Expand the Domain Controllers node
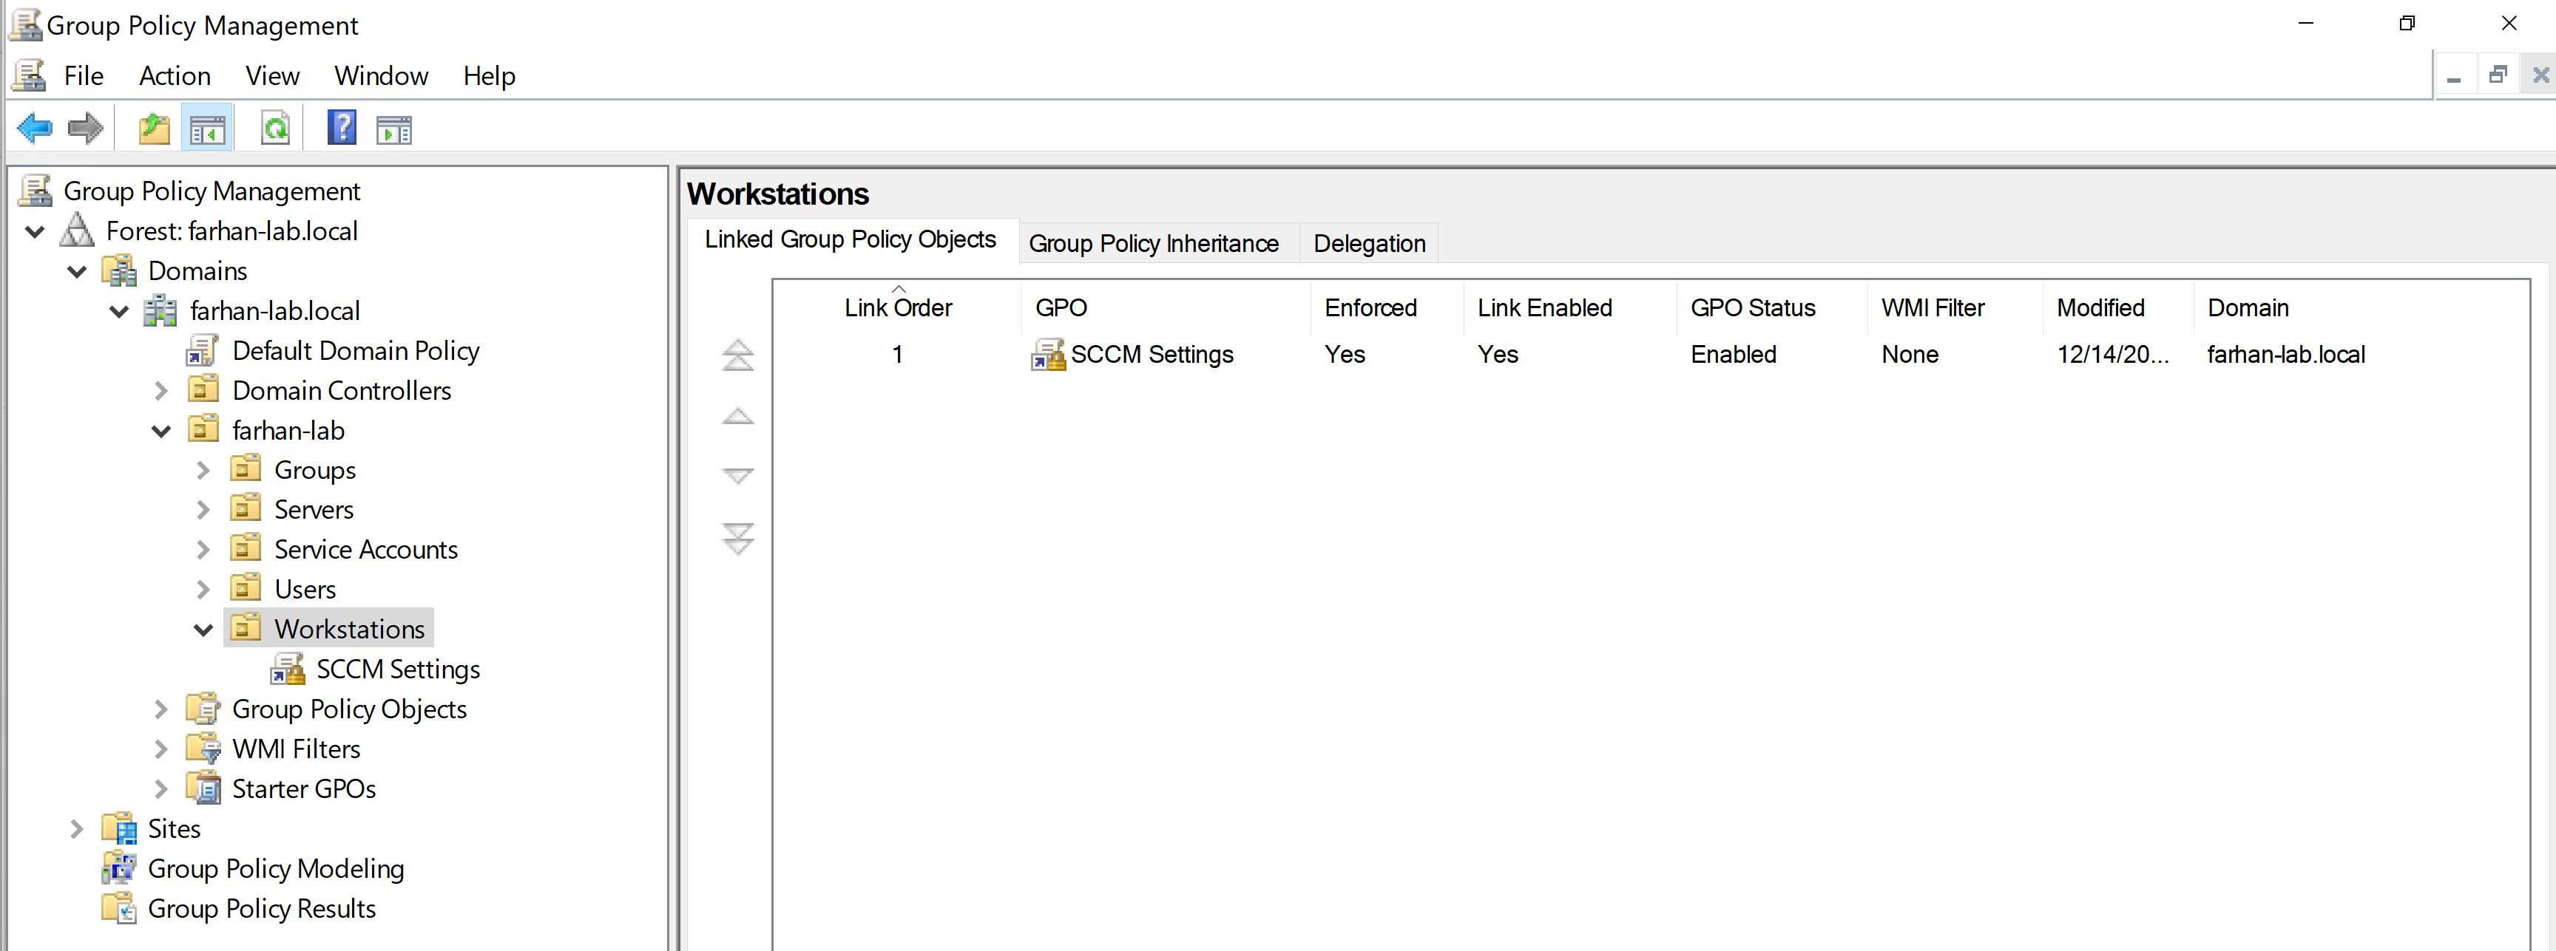Screen dimensions: 2556x951 (162, 392)
